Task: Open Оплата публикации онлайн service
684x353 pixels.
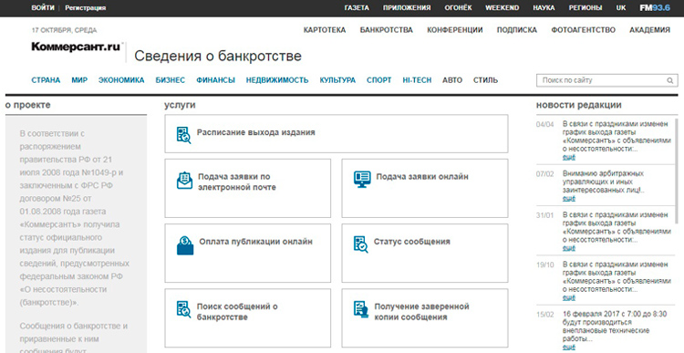Action: point(248,253)
